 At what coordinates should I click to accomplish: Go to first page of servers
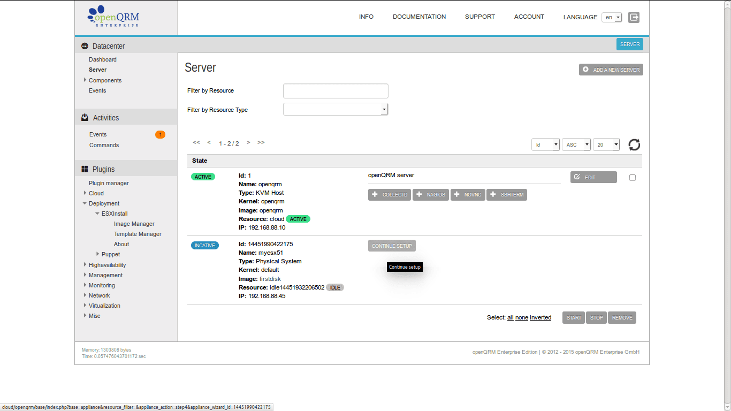[196, 142]
